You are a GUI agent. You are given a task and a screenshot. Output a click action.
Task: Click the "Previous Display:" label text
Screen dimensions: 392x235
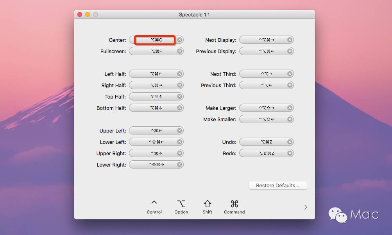click(216, 51)
